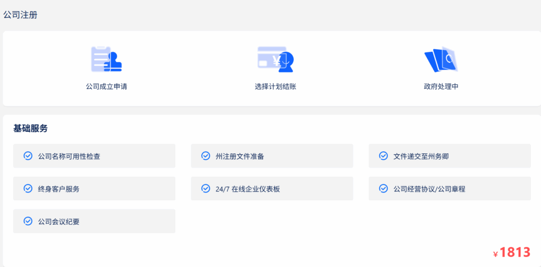Click the check icon beside 终身客户服务
This screenshot has height=267, width=541.
coord(27,189)
